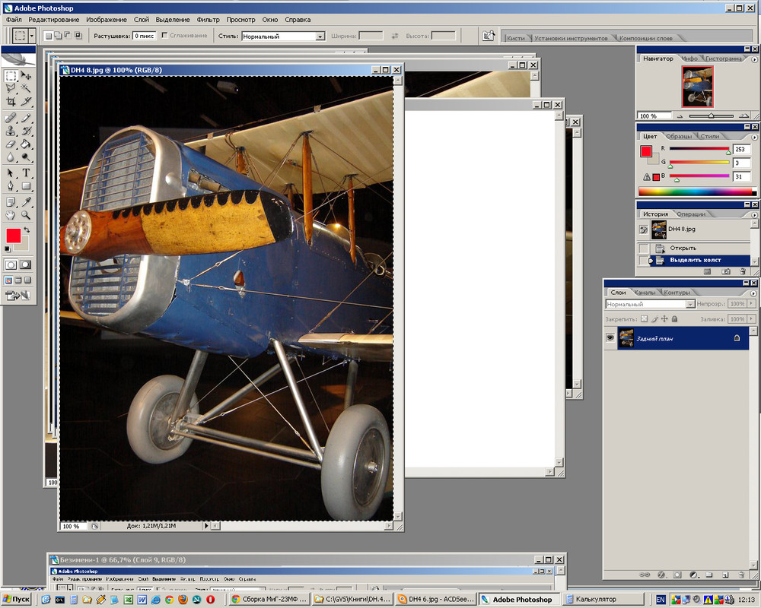Open the Фильтр menu
Viewport: 761px width, 608px height.
[x=209, y=20]
